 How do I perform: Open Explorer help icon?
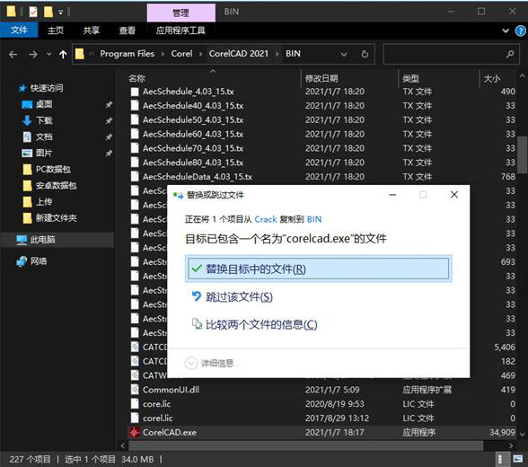pos(520,31)
